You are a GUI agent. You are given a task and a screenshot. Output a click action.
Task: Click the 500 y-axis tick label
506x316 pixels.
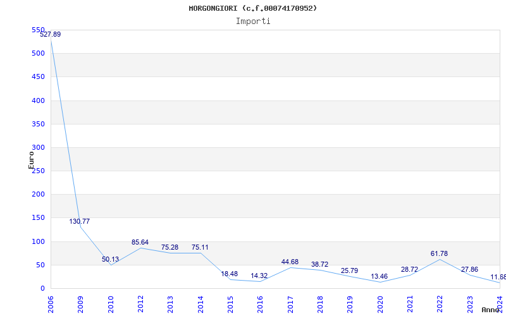pos(38,54)
